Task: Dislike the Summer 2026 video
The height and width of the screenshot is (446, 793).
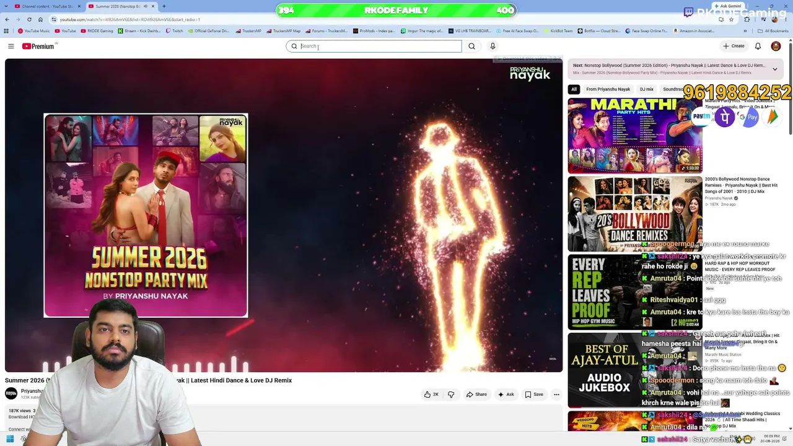Action: 451,395
